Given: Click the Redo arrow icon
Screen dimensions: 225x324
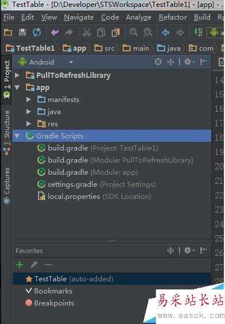Looking at the screenshot, I should [69, 32].
